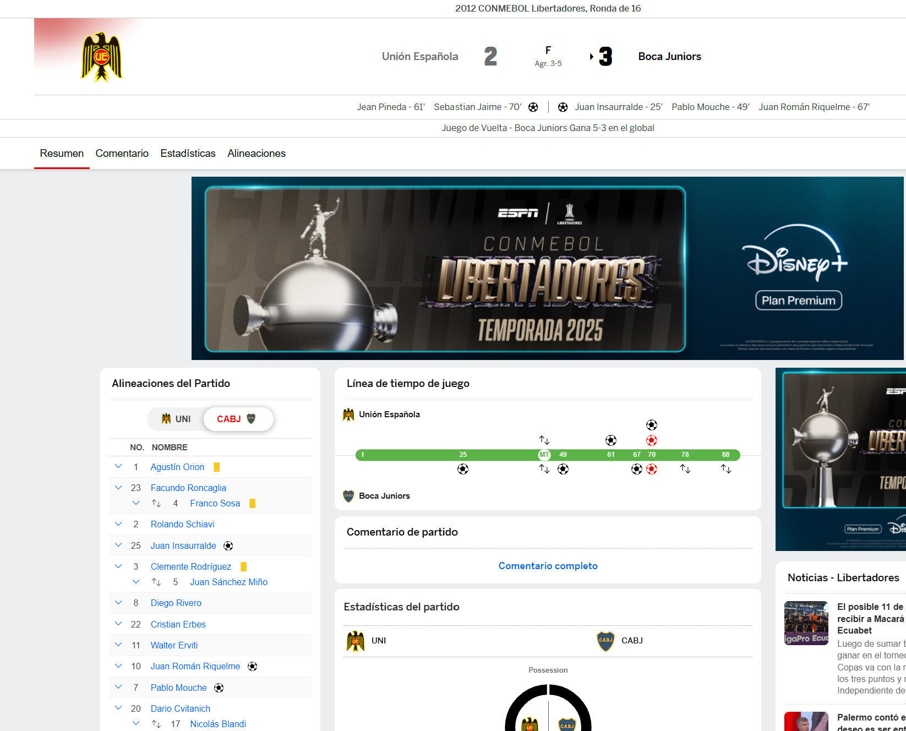The height and width of the screenshot is (731, 906).
Task: Expand Rolando Schiavi's row chevron
Action: pyautogui.click(x=118, y=523)
